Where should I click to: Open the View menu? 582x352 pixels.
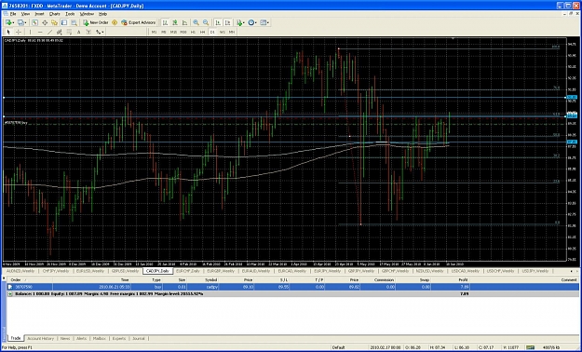(x=25, y=14)
